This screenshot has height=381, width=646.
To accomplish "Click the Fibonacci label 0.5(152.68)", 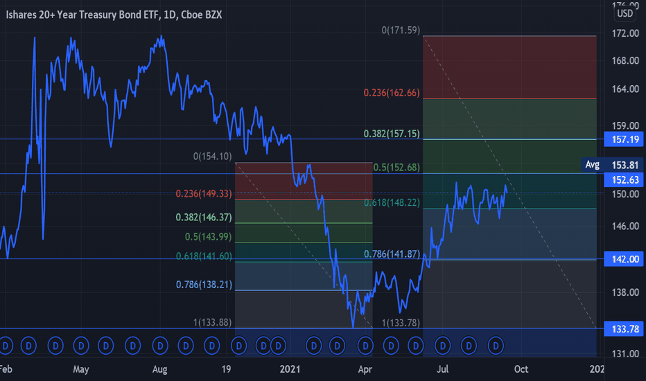I will pyautogui.click(x=396, y=167).
